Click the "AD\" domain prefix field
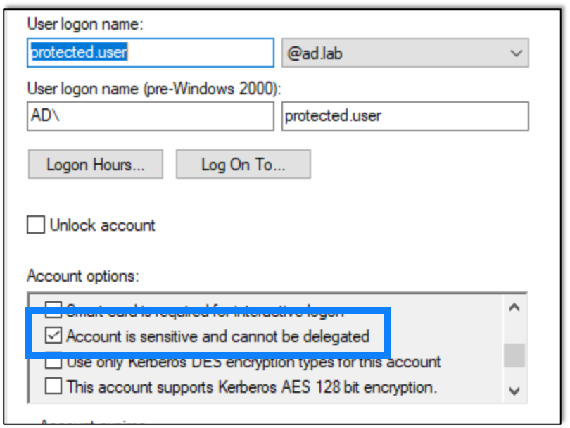 point(150,116)
